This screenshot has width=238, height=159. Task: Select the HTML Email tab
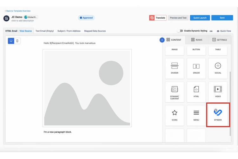click(11, 31)
